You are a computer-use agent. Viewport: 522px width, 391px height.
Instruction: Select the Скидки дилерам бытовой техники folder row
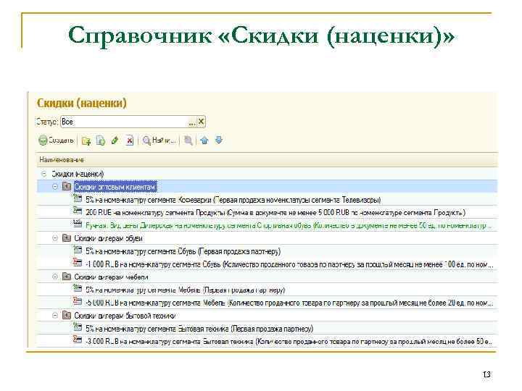(x=267, y=316)
